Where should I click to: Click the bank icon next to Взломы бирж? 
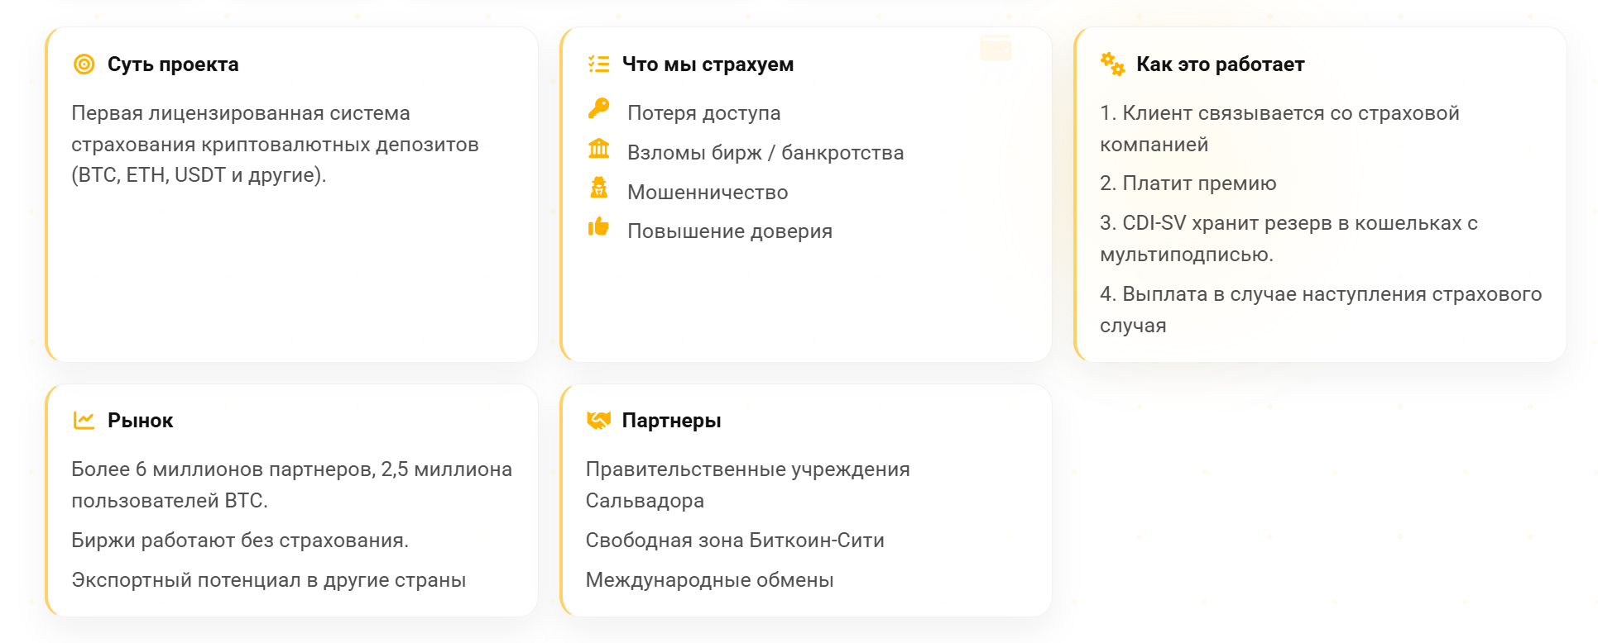coord(598,149)
